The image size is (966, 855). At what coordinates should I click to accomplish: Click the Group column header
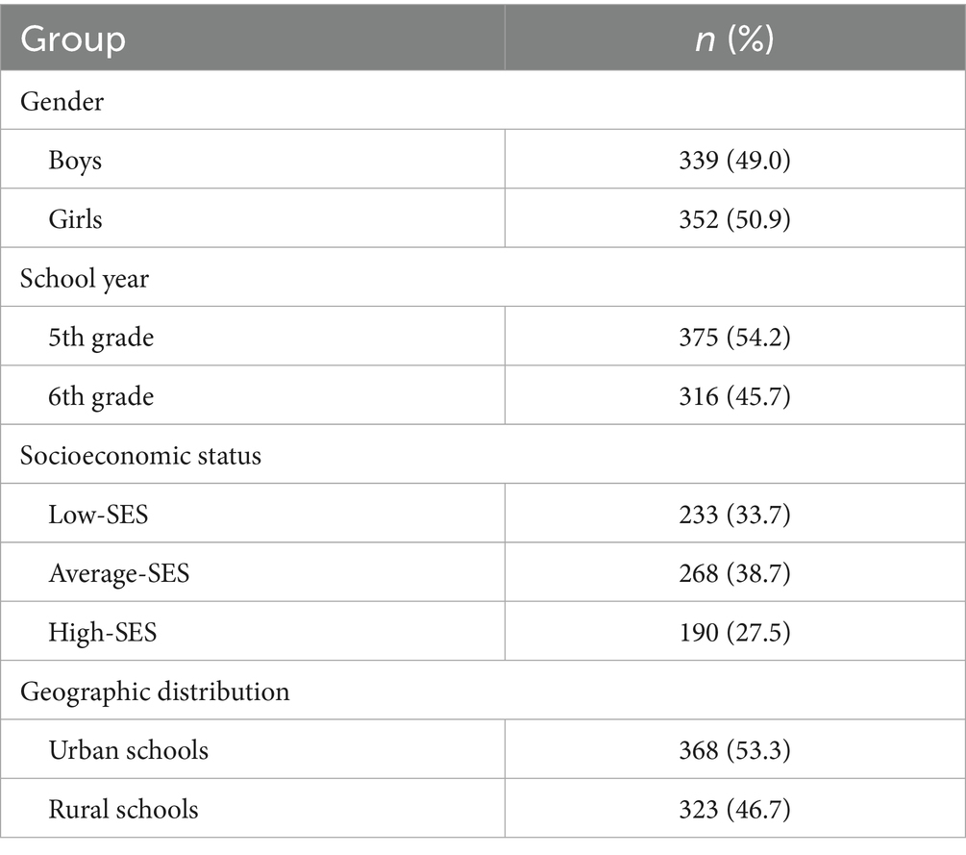74,40
